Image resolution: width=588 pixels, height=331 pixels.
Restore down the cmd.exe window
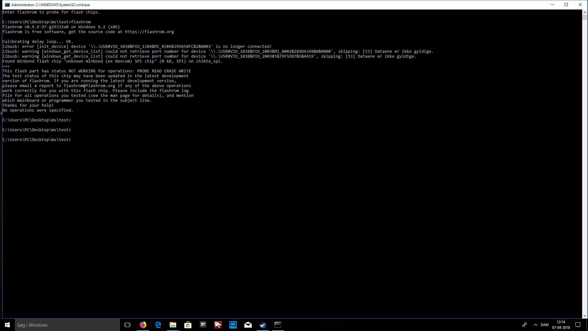566,5
